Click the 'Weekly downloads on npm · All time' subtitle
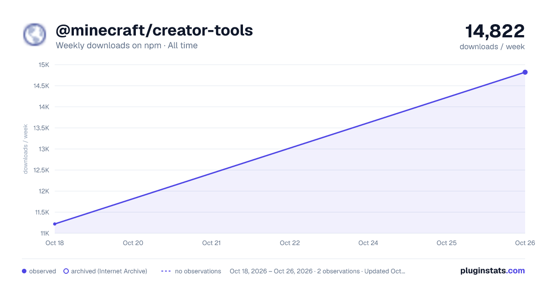The image size is (547, 287). 127,46
